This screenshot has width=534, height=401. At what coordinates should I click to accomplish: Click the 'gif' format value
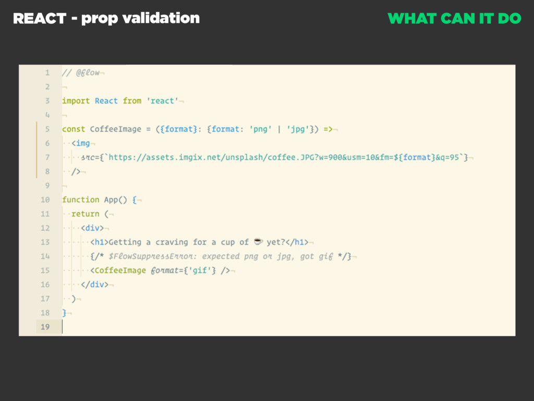(x=200, y=270)
